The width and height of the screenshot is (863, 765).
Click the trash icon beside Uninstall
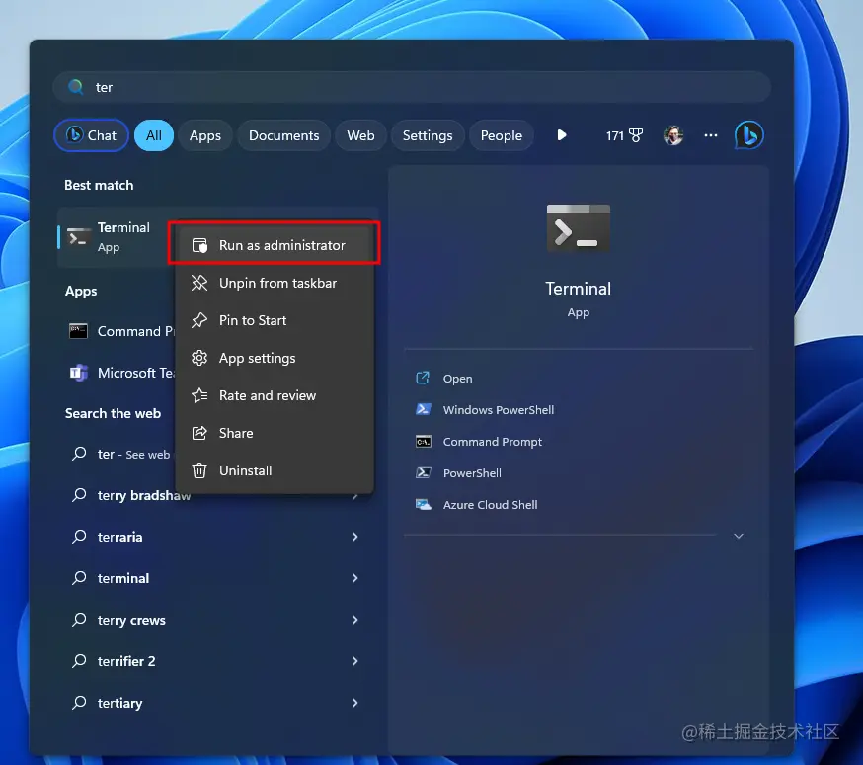(x=199, y=470)
